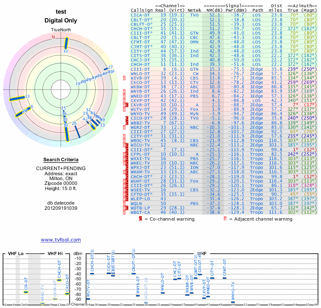Viewport: 321px width, 308px height.
Task: Click adjacent channel icon beside WUTV-DT
Action: pyautogui.click(x=124, y=109)
